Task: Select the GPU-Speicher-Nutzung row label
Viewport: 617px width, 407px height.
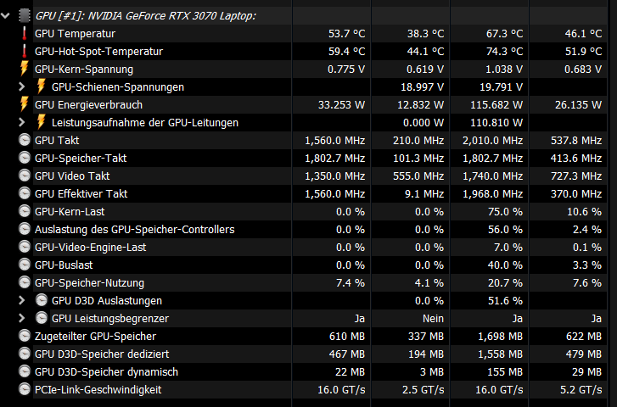Action: click(x=89, y=283)
